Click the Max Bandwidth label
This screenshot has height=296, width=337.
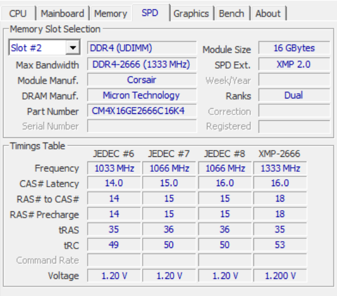pos(47,65)
